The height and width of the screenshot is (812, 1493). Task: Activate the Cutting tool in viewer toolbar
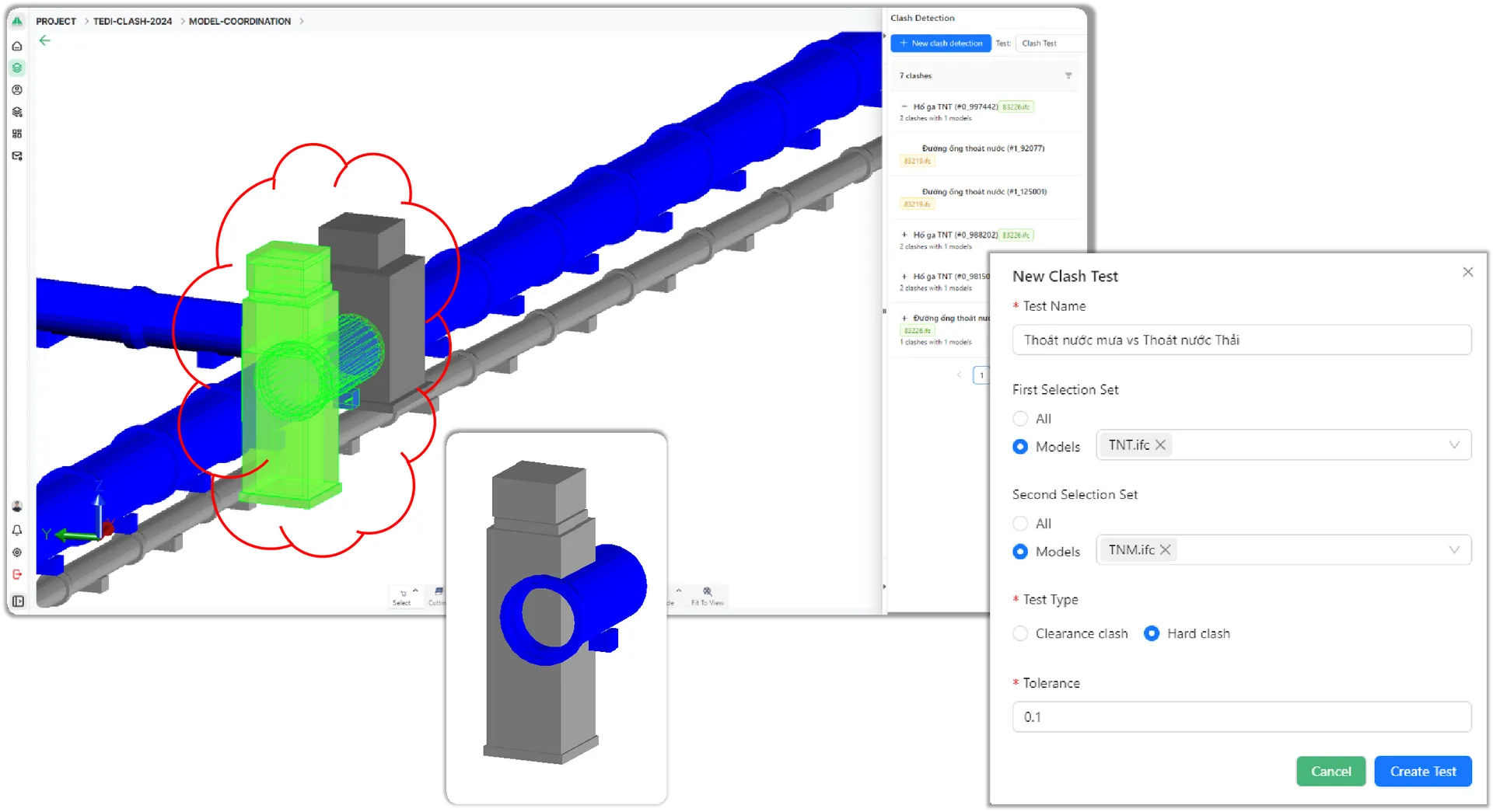437,597
